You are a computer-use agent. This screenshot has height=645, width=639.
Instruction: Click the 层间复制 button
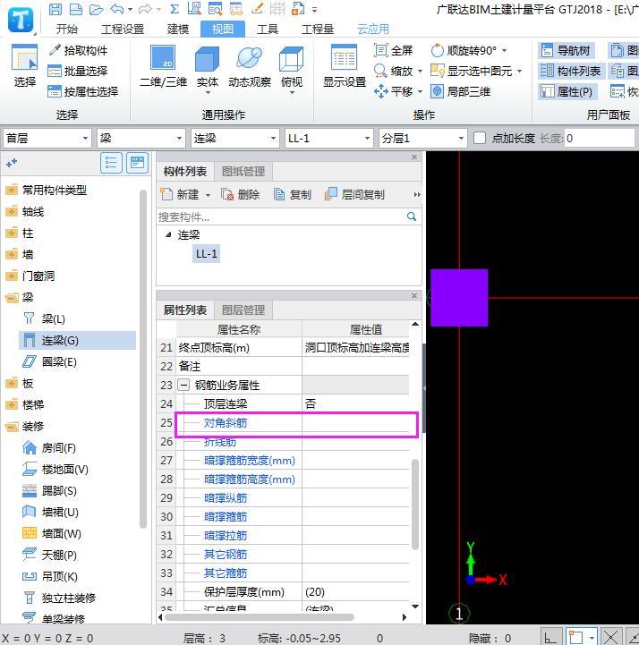[354, 194]
